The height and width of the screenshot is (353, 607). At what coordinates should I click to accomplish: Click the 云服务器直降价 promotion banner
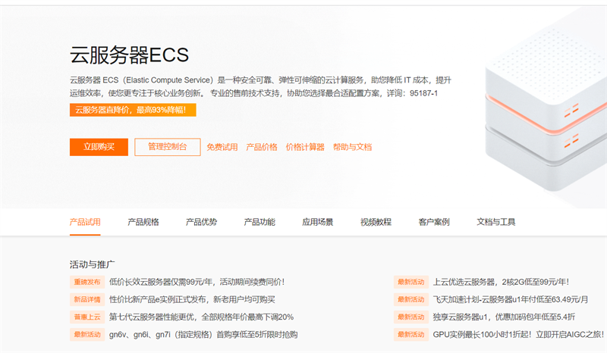coord(133,110)
